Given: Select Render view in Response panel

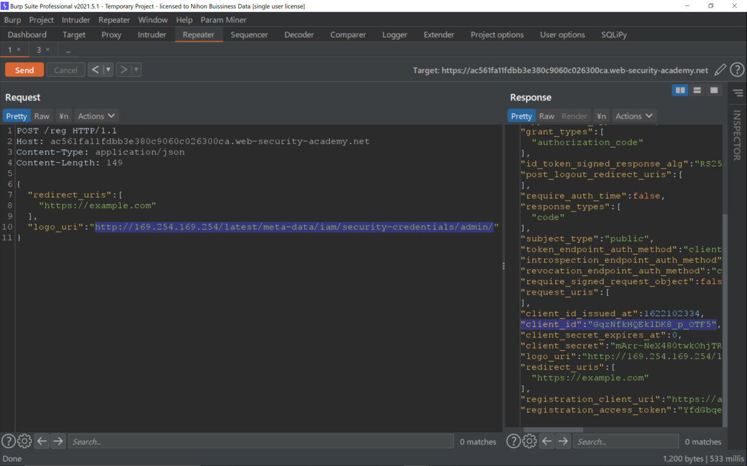Looking at the screenshot, I should 575,116.
